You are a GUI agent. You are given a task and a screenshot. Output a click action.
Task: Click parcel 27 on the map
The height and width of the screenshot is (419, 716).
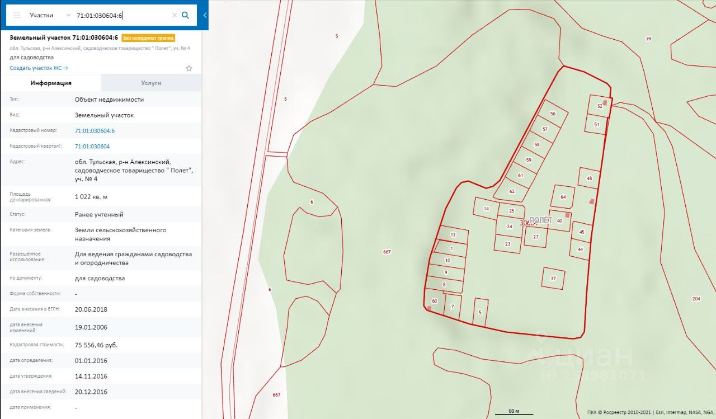coord(535,237)
